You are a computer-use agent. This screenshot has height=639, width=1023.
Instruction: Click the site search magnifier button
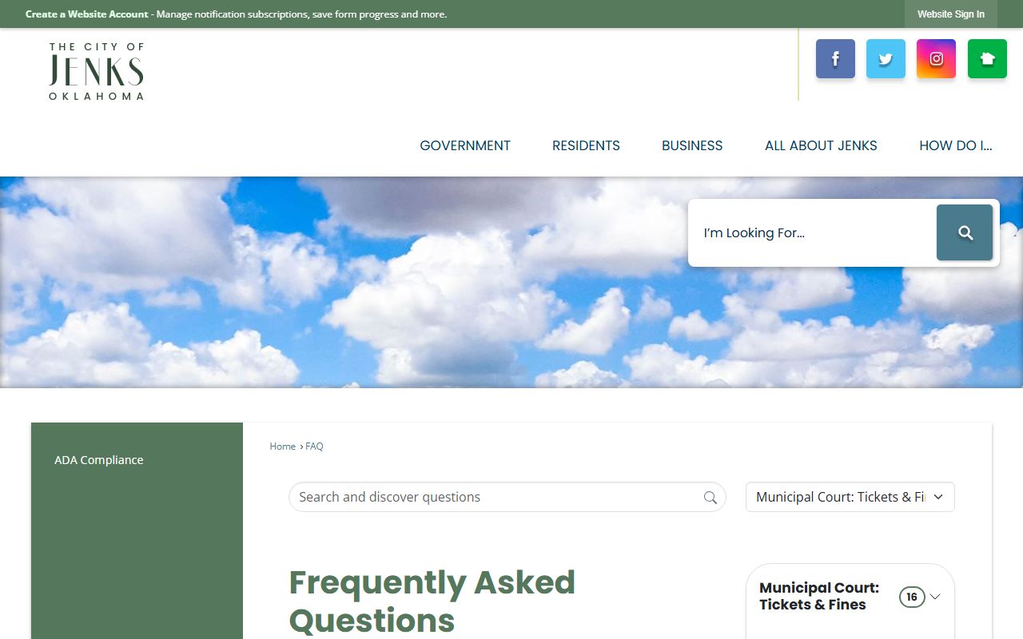point(965,232)
